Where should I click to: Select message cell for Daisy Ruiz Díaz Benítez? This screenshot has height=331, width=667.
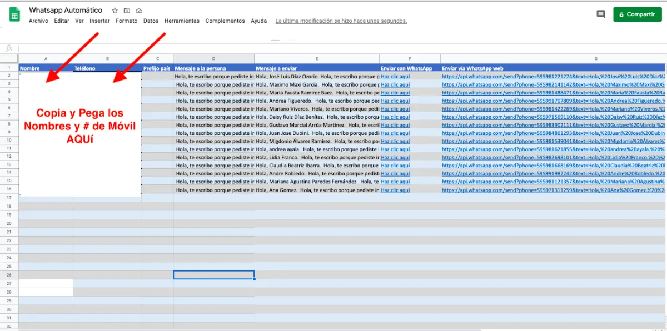tap(317, 117)
